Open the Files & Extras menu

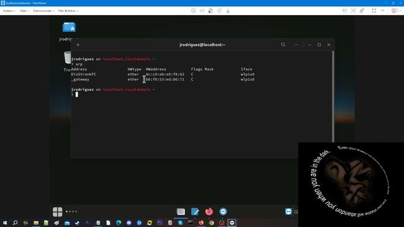pos(68,11)
